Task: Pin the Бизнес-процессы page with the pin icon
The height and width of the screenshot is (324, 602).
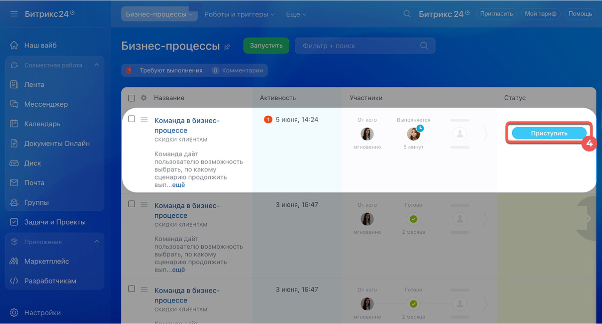Action: (227, 46)
